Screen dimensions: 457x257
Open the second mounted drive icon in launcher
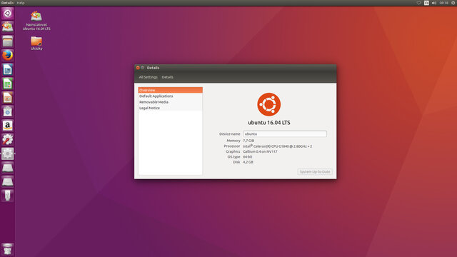click(8, 181)
